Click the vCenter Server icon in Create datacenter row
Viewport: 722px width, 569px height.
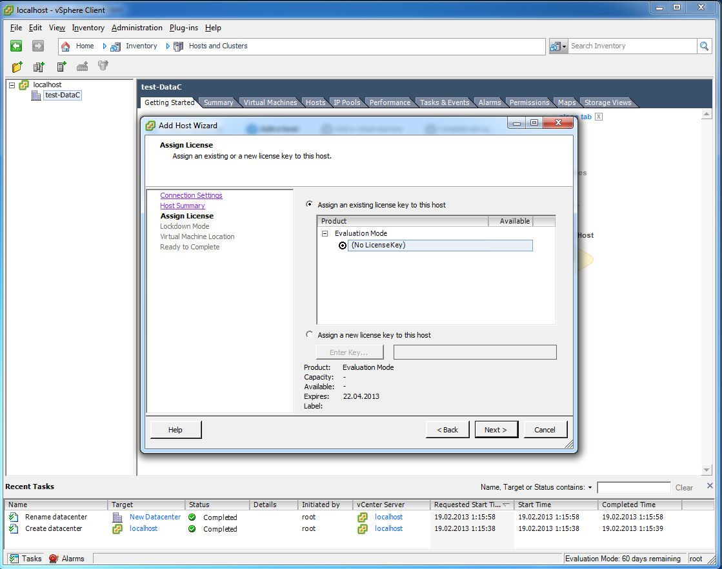[x=363, y=529]
